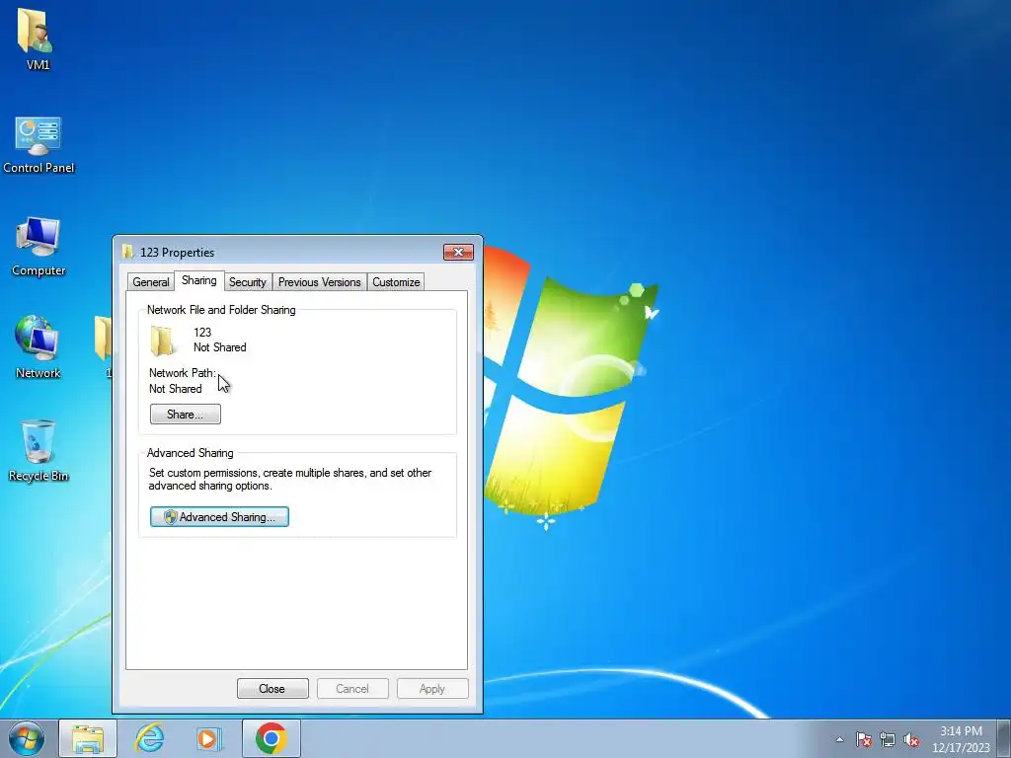Open the clock showing 3:14 PM
Viewport: 1011px width, 758px height.
[960, 739]
